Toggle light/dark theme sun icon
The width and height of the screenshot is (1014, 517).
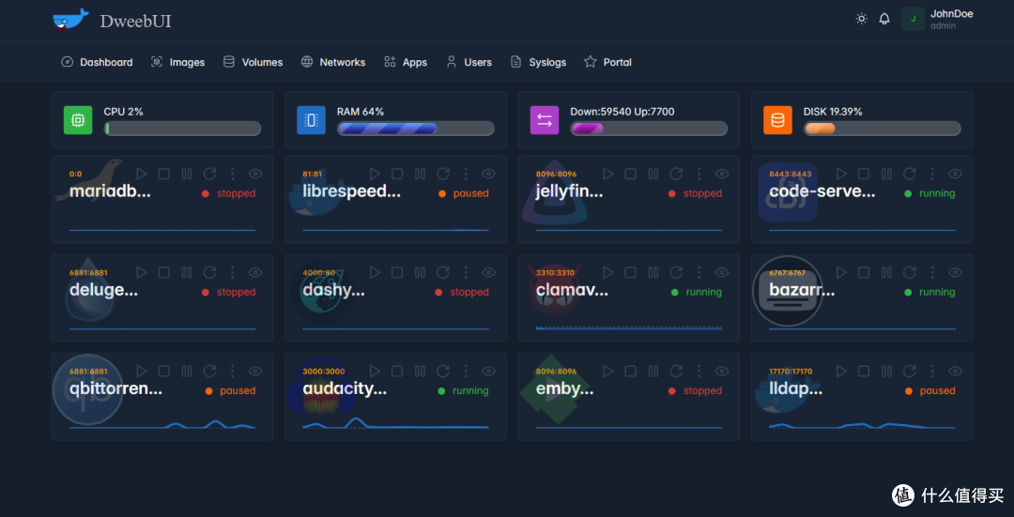pos(861,19)
